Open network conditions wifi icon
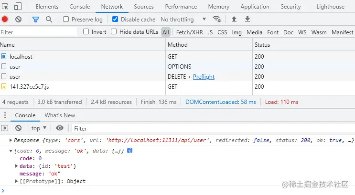This screenshot has width=355, height=195. tap(217, 19)
